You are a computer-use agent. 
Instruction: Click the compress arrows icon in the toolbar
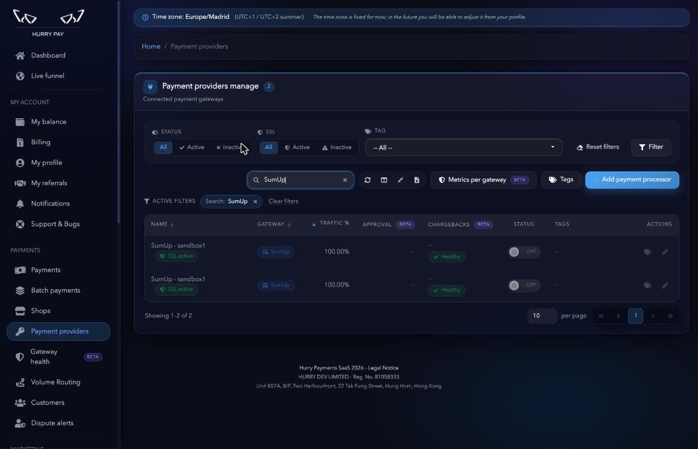tap(400, 180)
